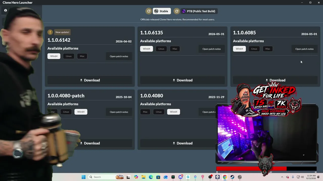323x181 pixels.
Task: Download Clone Hero version 1.1.0.6135
Action: coord(182,80)
